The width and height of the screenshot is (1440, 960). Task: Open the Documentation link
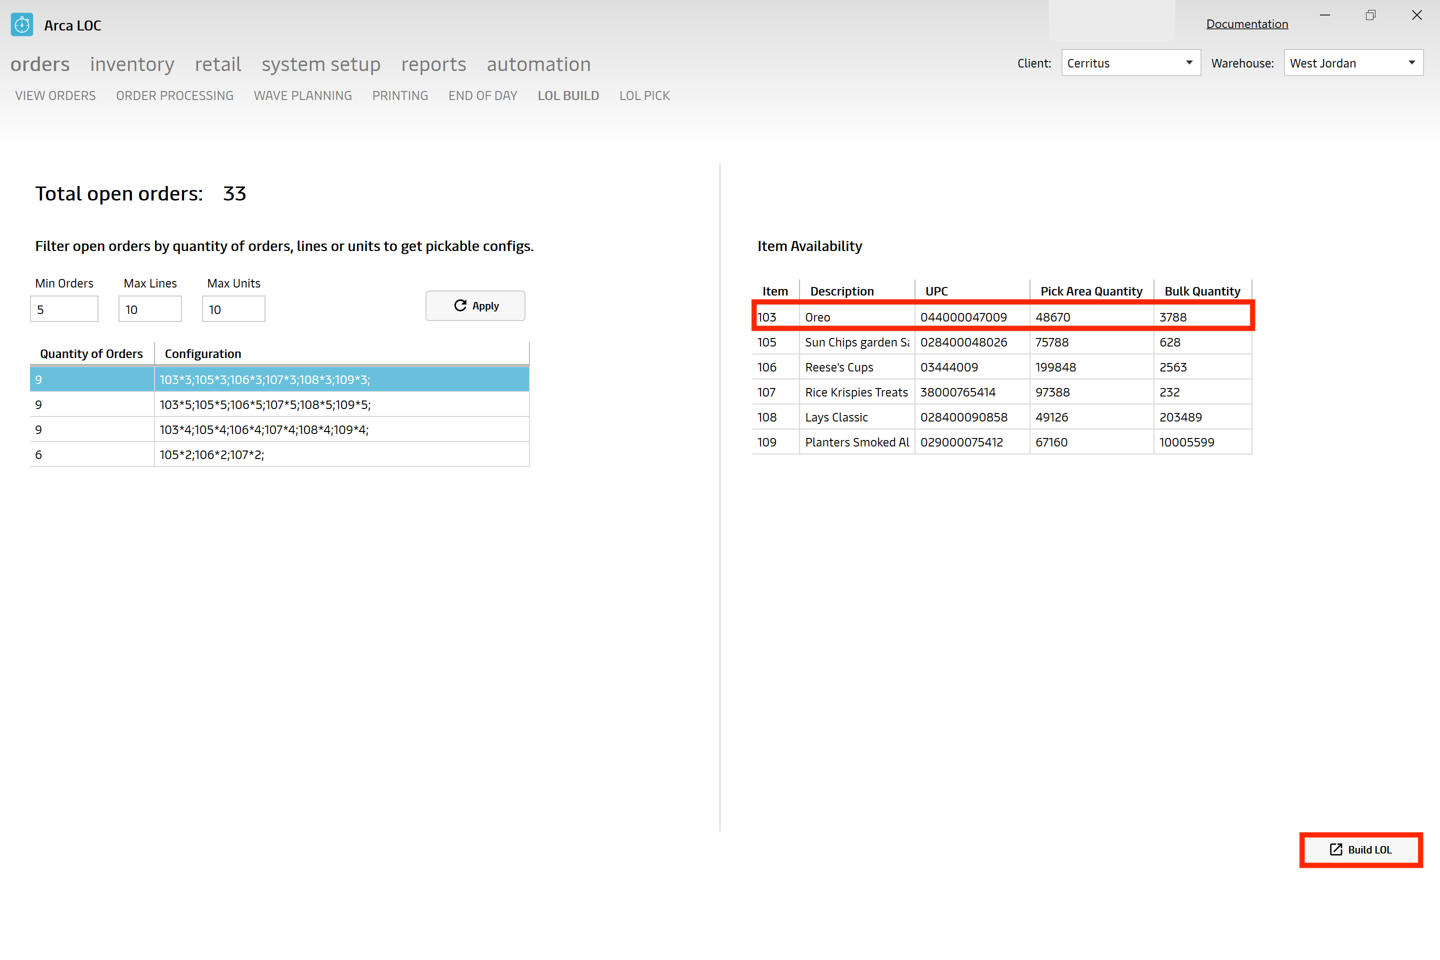[x=1247, y=24]
